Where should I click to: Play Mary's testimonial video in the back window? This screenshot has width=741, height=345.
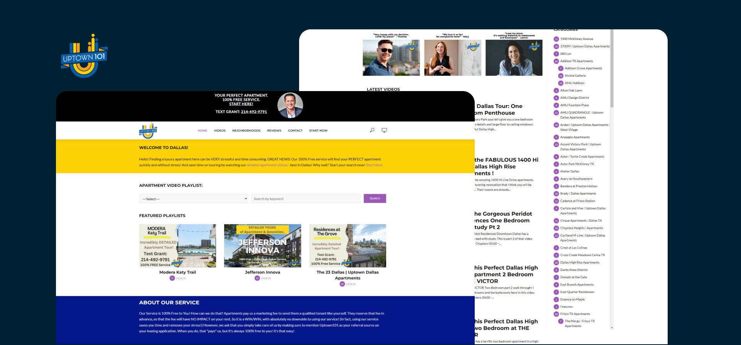point(453,57)
